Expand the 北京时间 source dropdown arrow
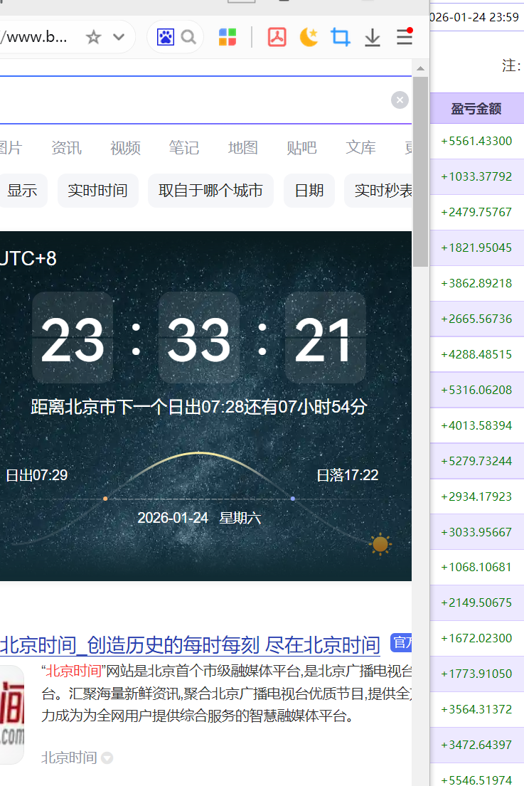The height and width of the screenshot is (786, 524). [x=107, y=758]
